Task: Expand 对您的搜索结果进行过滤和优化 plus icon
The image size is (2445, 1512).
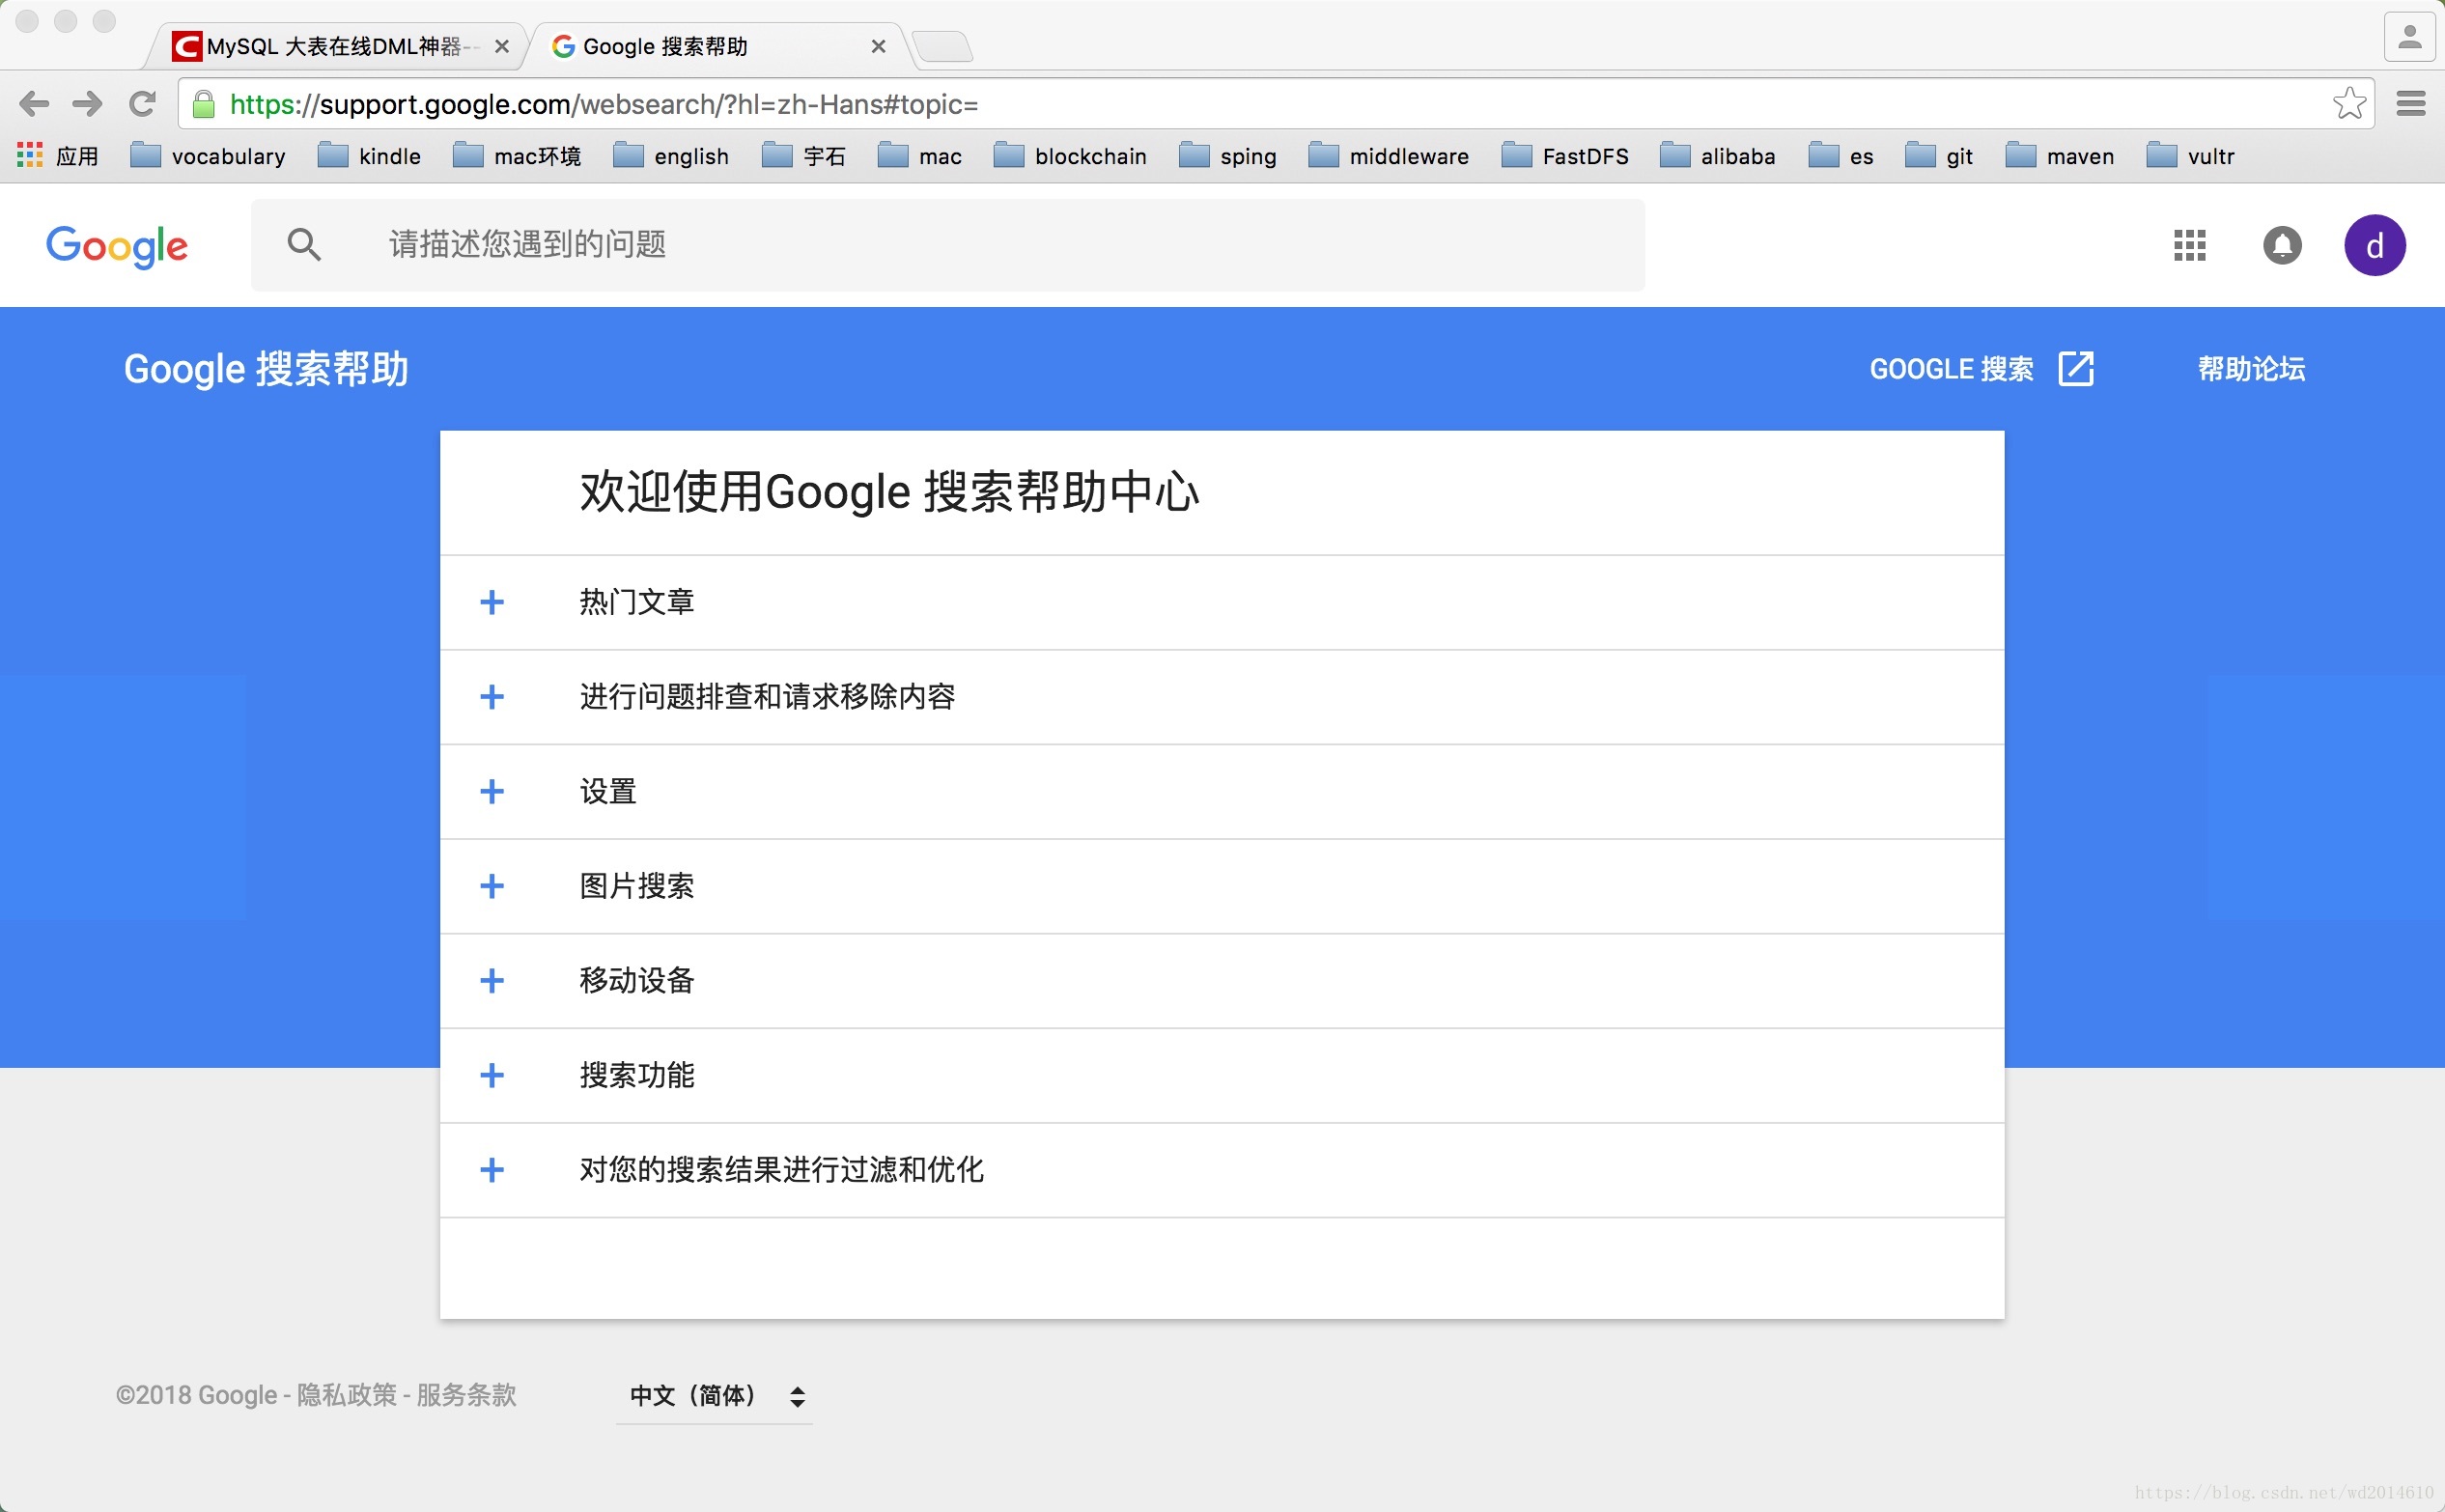Action: (x=492, y=1170)
